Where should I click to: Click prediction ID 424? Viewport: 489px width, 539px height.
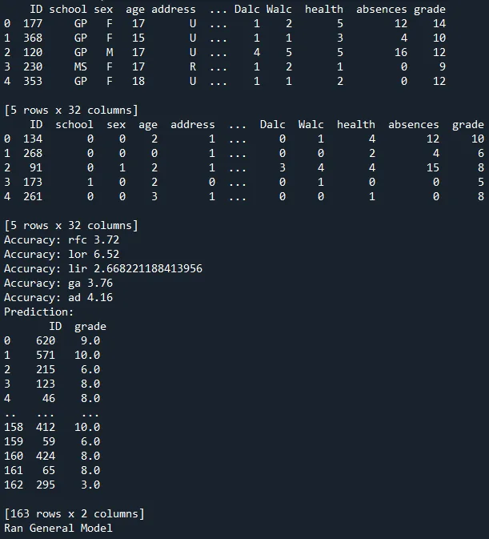pos(46,457)
